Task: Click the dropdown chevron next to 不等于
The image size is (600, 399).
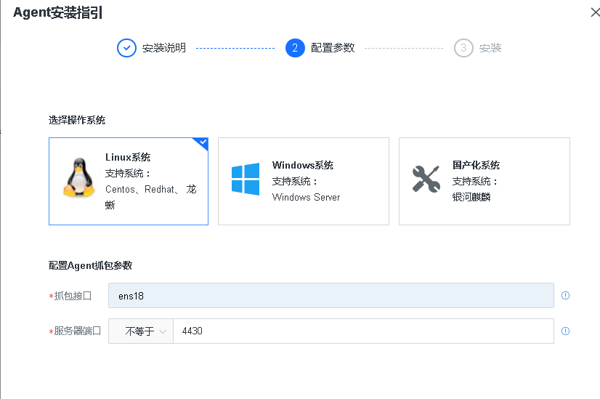Action: [x=163, y=331]
